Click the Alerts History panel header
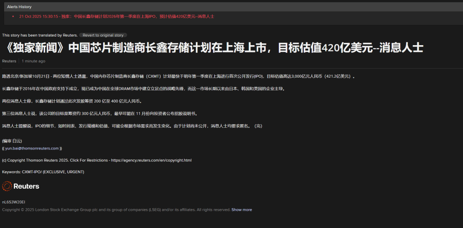The image size is (463, 228). (x=19, y=7)
